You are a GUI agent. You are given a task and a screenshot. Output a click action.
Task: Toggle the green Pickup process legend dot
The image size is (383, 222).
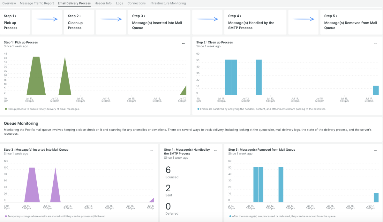coord(6,109)
